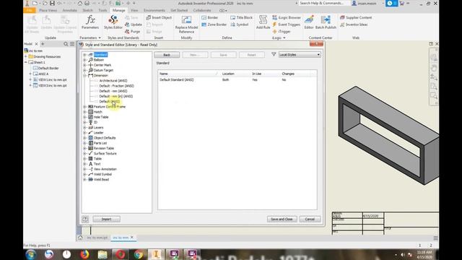This screenshot has height=260, width=462.
Task: Expand the Parts List style node
Action: click(84, 143)
